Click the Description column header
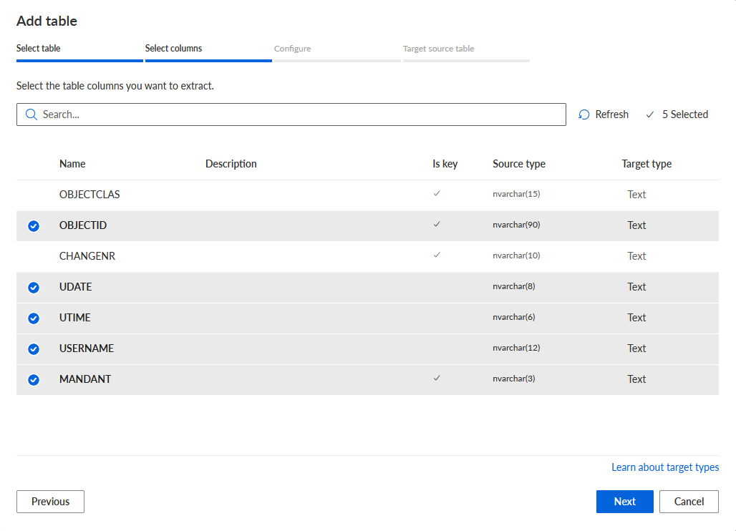Viewport: 736px width, 531px height. pyautogui.click(x=231, y=164)
